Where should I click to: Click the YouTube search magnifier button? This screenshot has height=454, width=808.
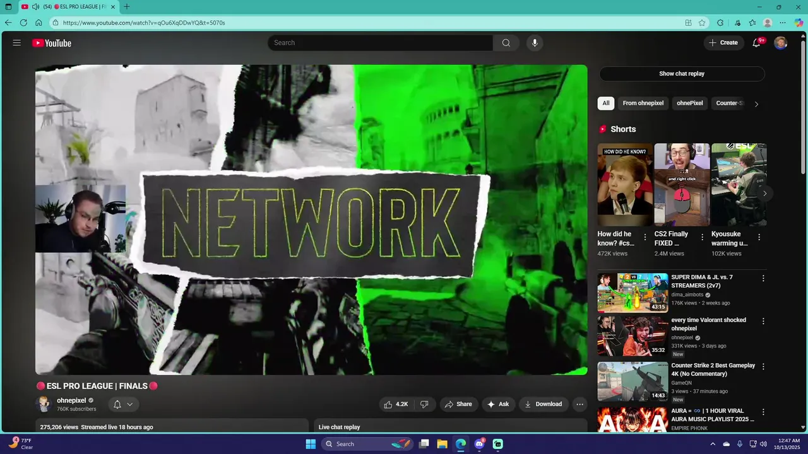point(506,43)
